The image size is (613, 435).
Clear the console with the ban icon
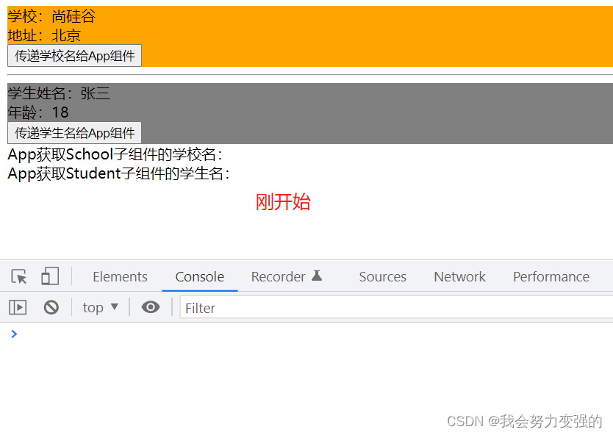point(51,308)
